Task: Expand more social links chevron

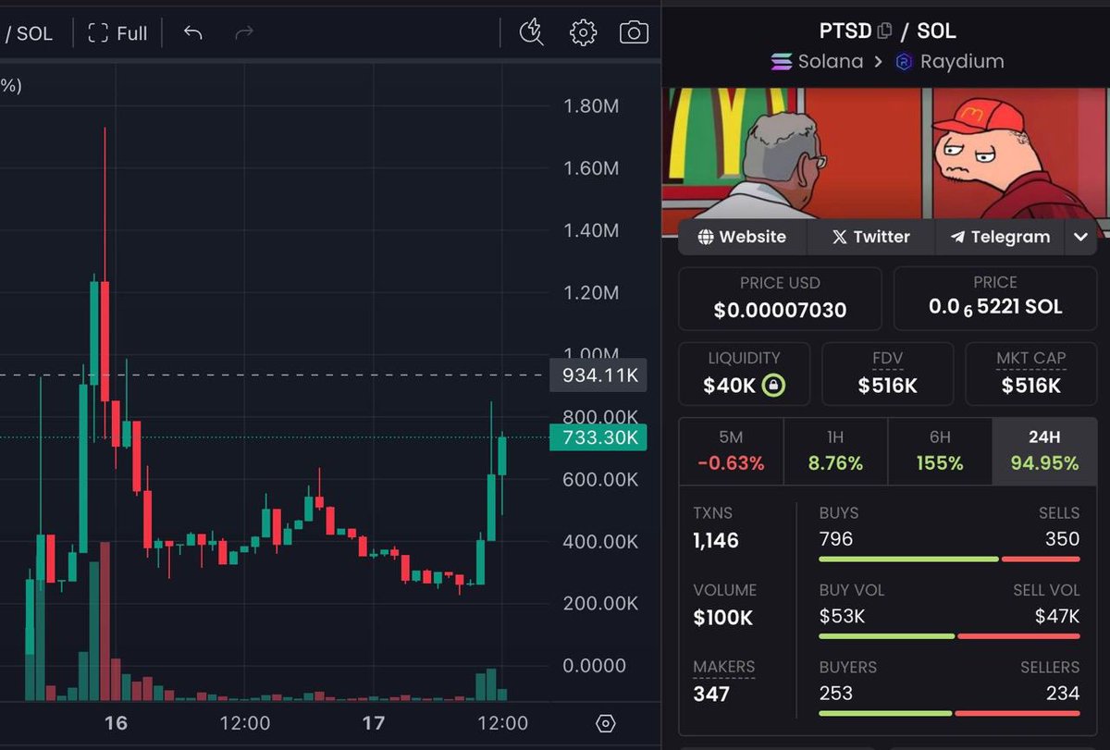Action: 1080,237
